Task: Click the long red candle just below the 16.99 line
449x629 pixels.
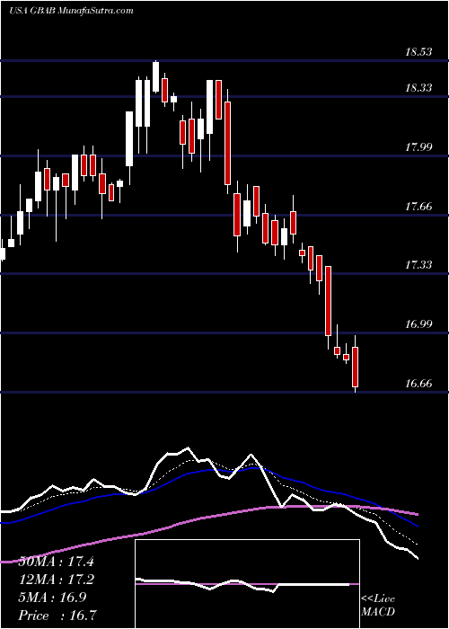Action: click(x=329, y=301)
